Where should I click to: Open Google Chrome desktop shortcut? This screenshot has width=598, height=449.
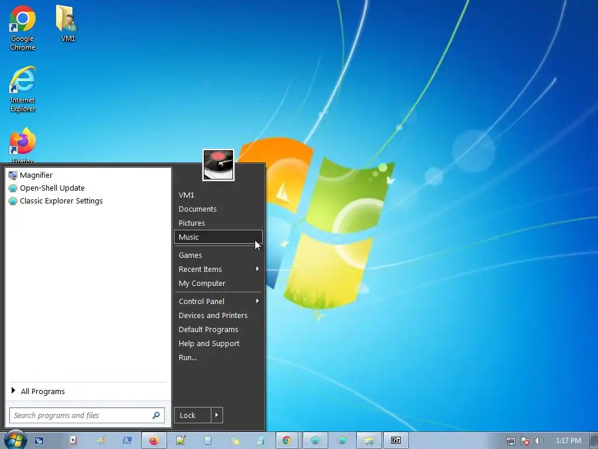click(23, 28)
